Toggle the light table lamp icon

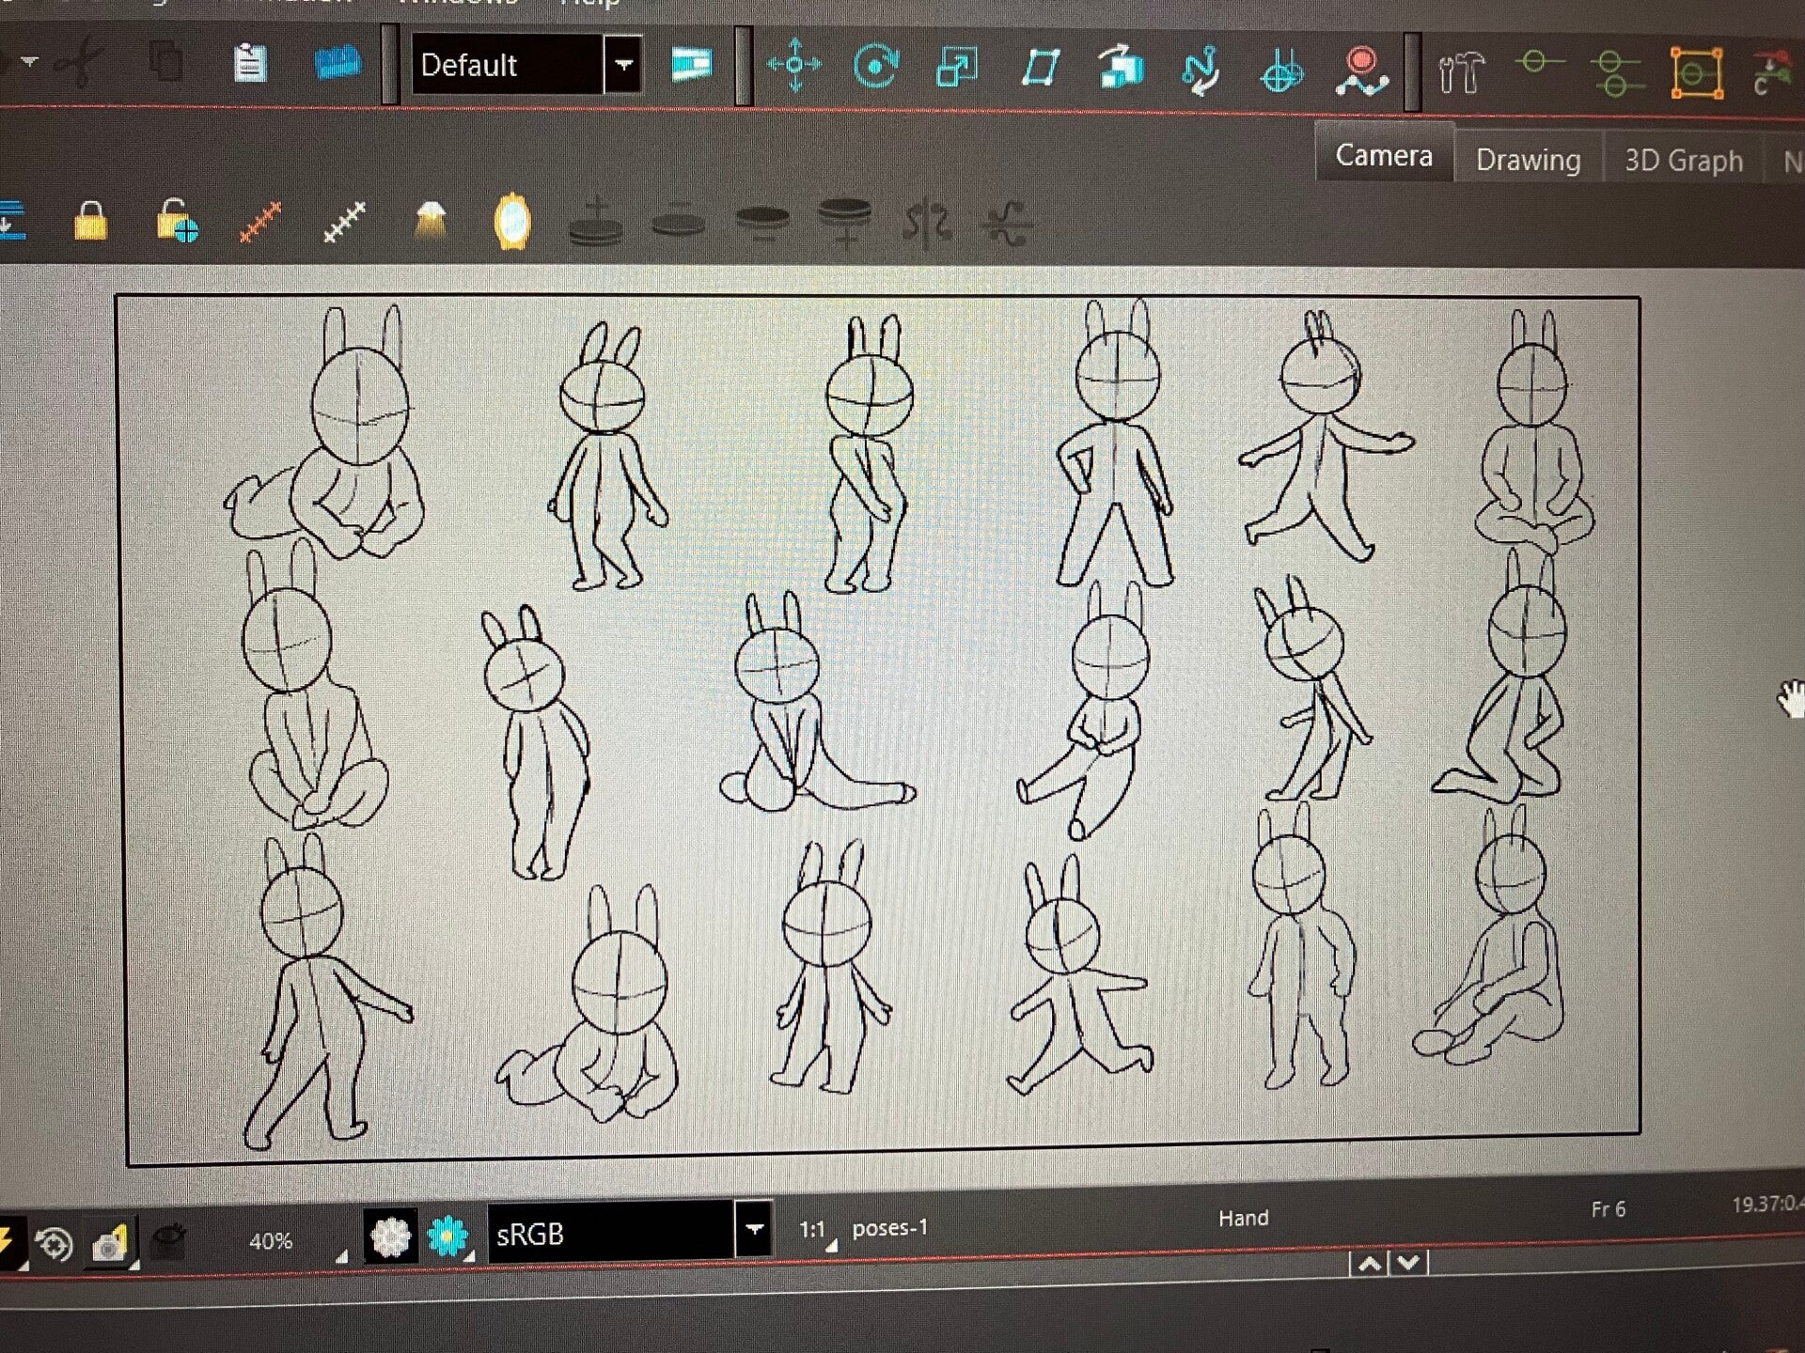pyautogui.click(x=431, y=221)
